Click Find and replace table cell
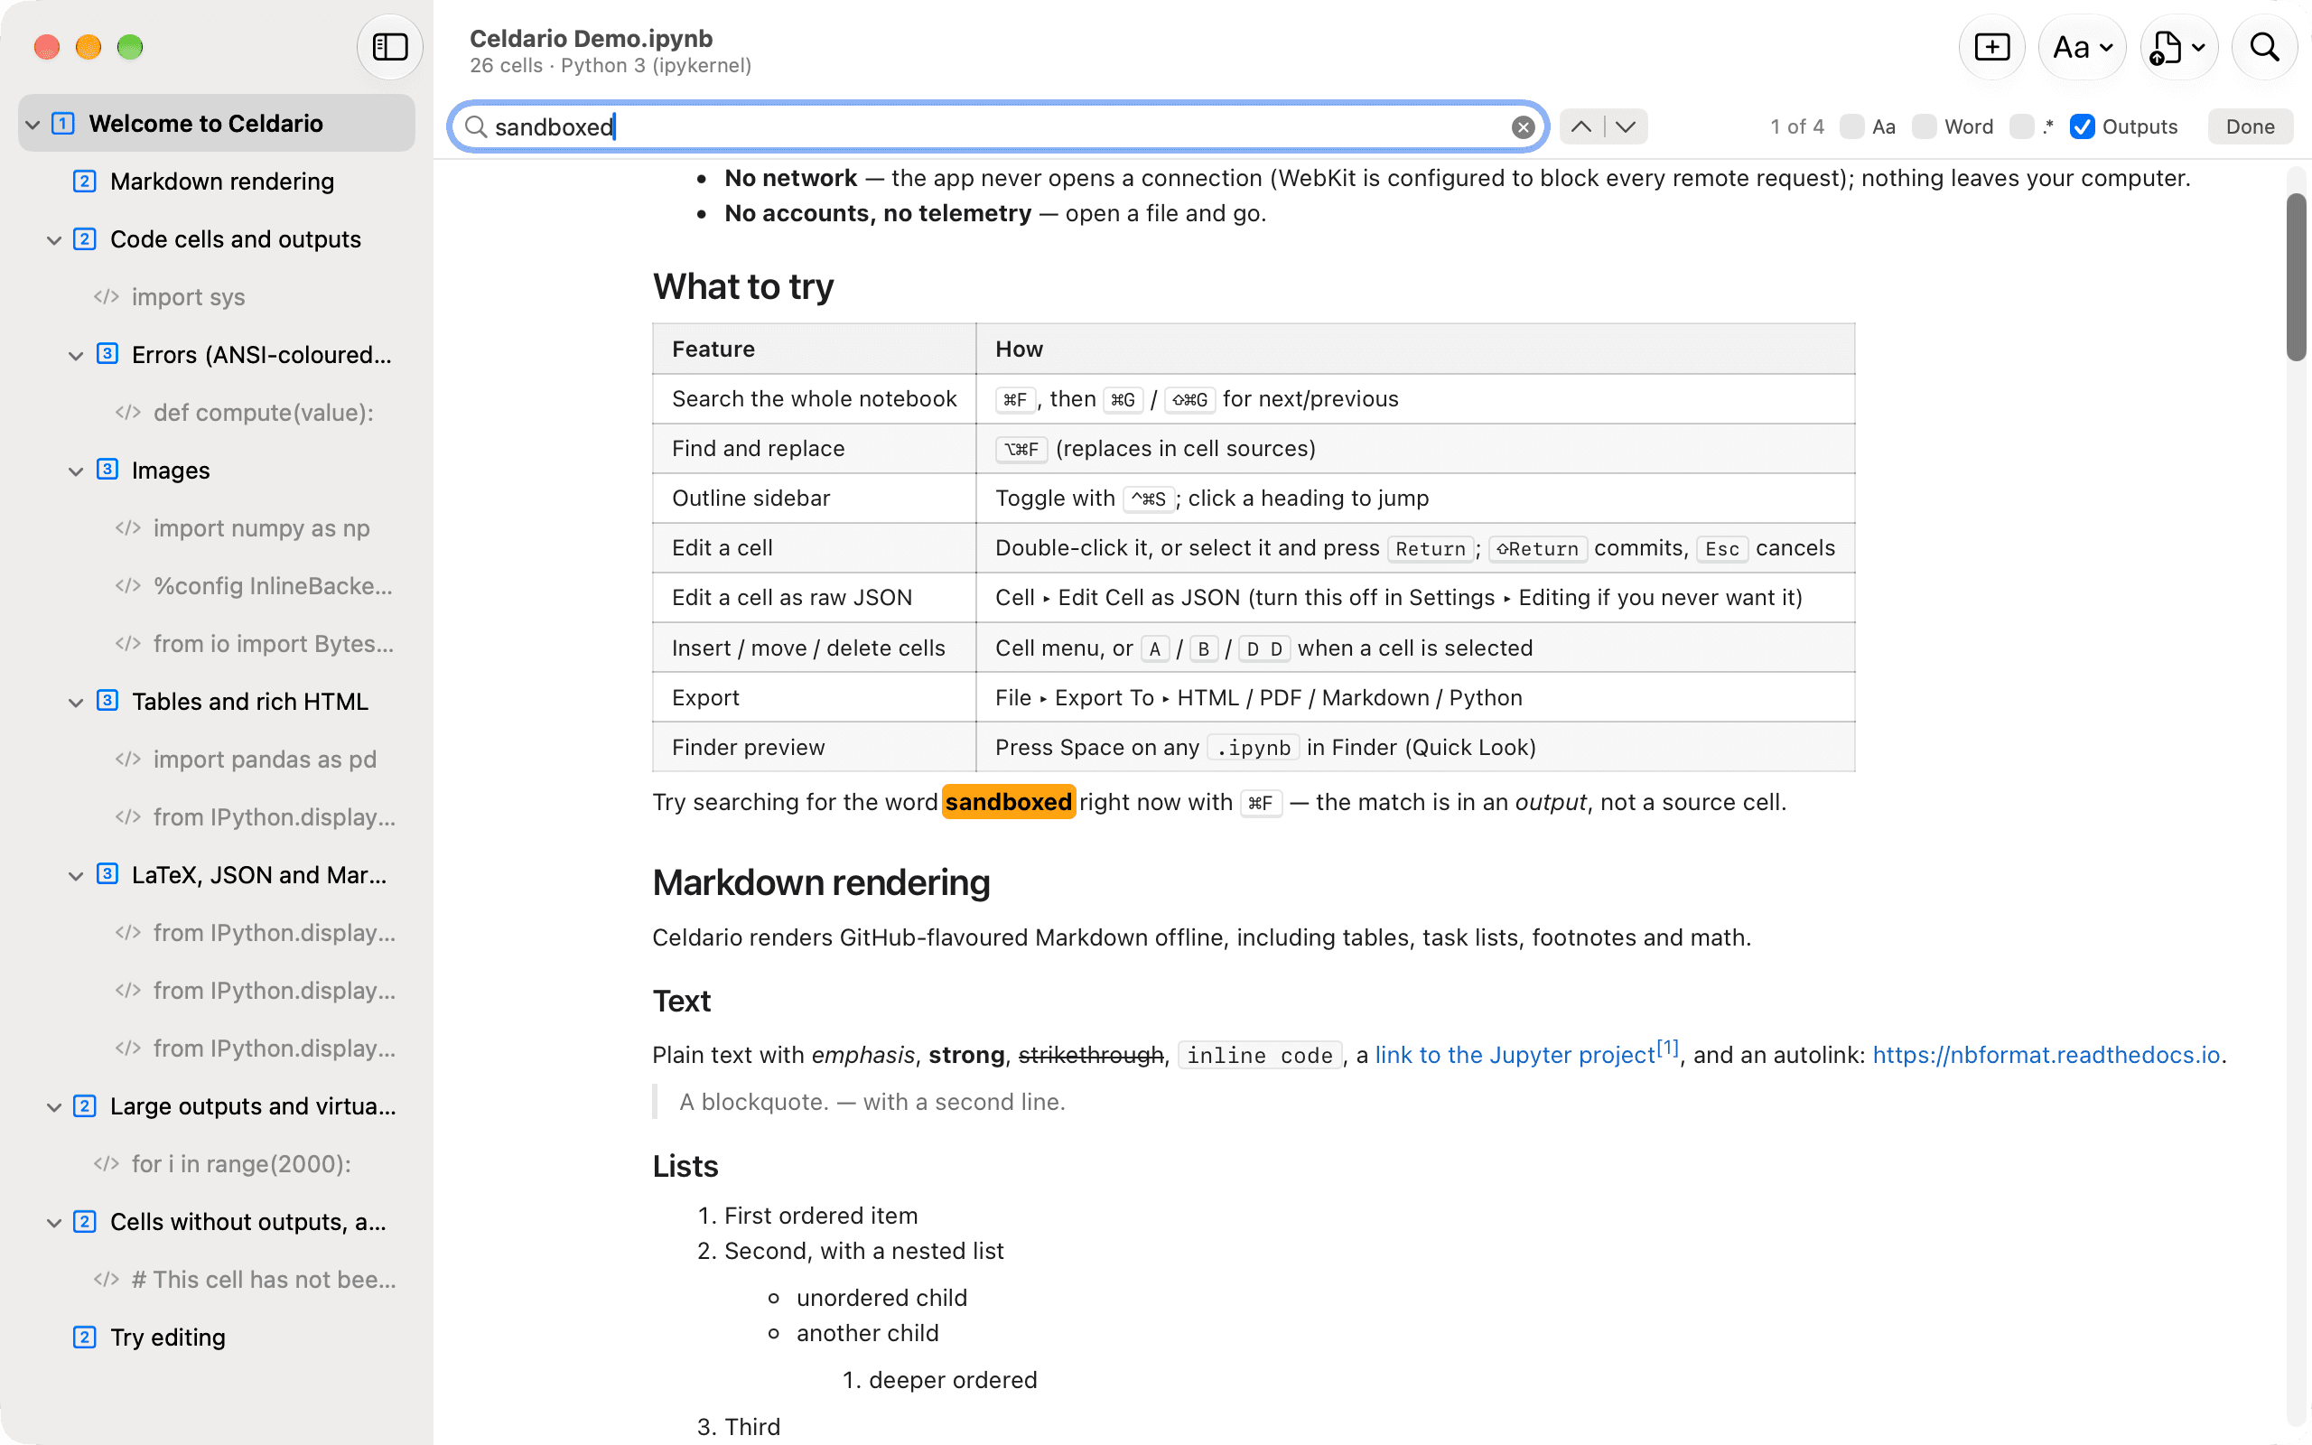This screenshot has height=1445, width=2312. point(814,448)
